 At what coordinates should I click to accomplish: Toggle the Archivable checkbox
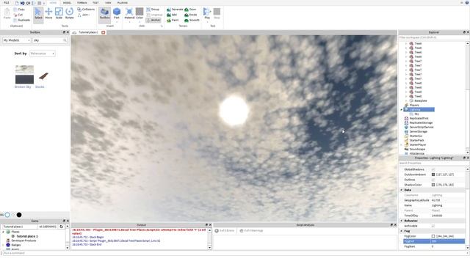pos(433,226)
